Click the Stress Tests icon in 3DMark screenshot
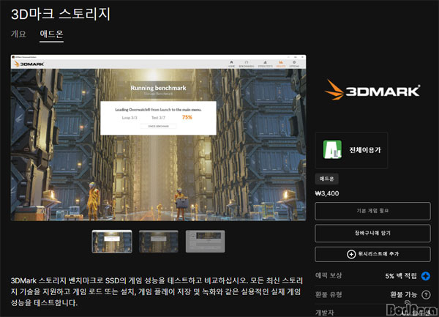The width and height of the screenshot is (439, 317). pyautogui.click(x=265, y=64)
